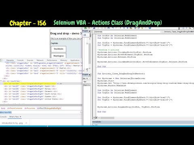The height and width of the screenshot is (145, 194).
Task: Click the Find binoculars toolbar icon
Action: tap(109, 28)
